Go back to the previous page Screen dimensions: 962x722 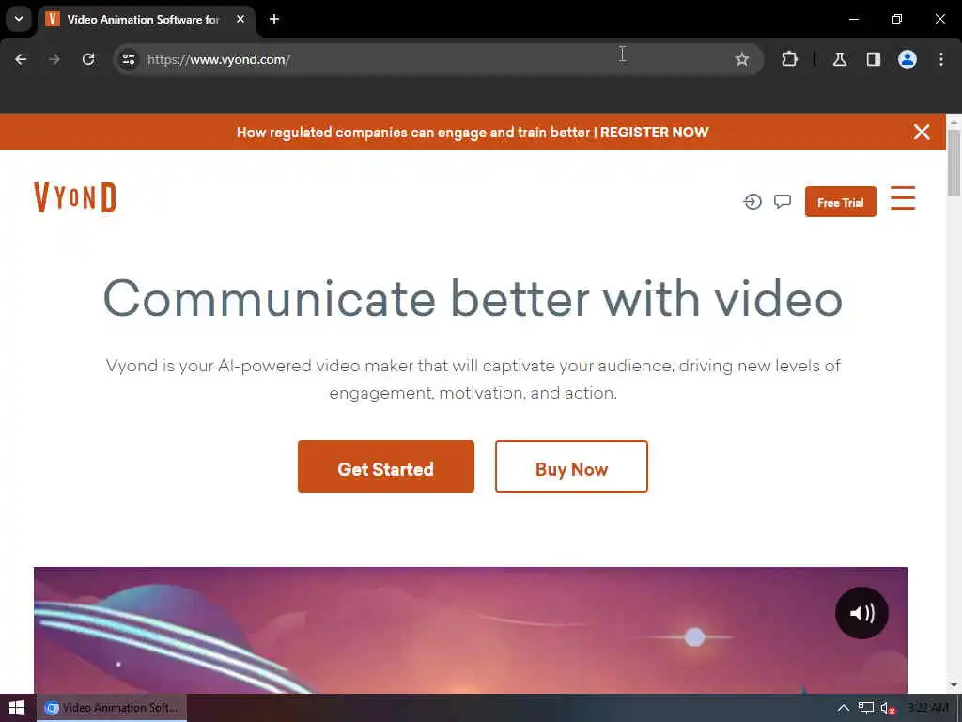(x=21, y=59)
